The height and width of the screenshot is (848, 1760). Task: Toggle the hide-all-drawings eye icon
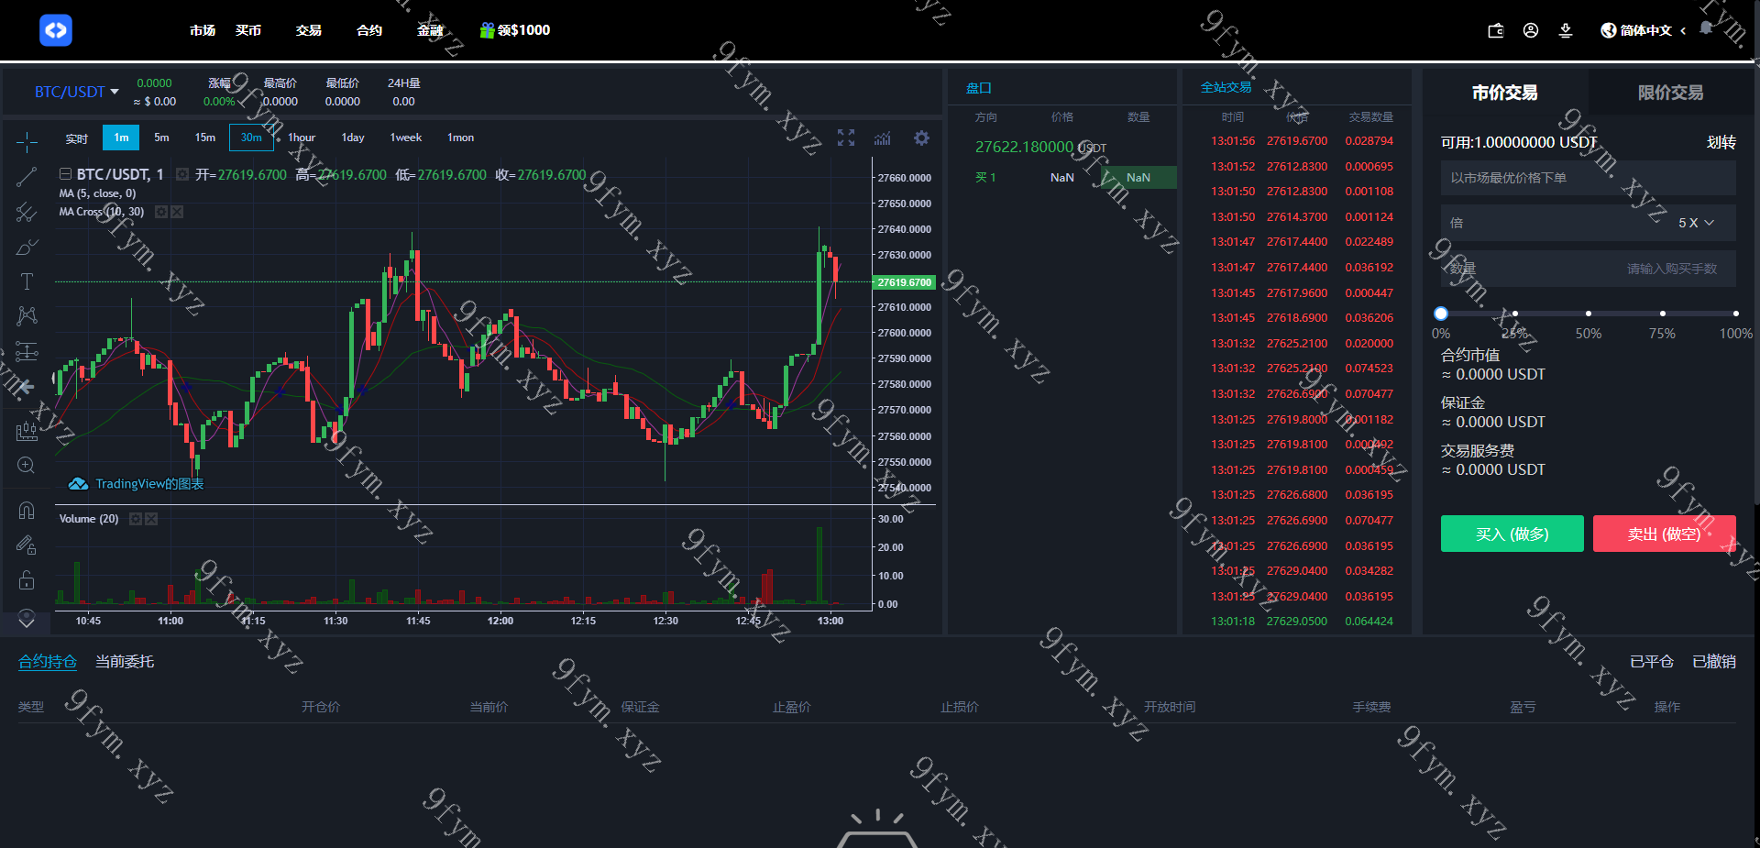[27, 618]
